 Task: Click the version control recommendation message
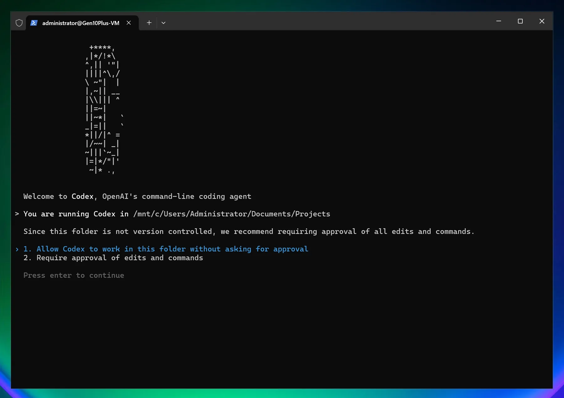249,231
